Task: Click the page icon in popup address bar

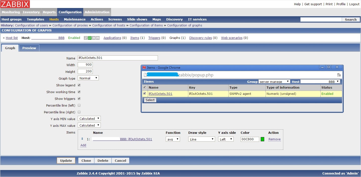Action: click(145, 75)
